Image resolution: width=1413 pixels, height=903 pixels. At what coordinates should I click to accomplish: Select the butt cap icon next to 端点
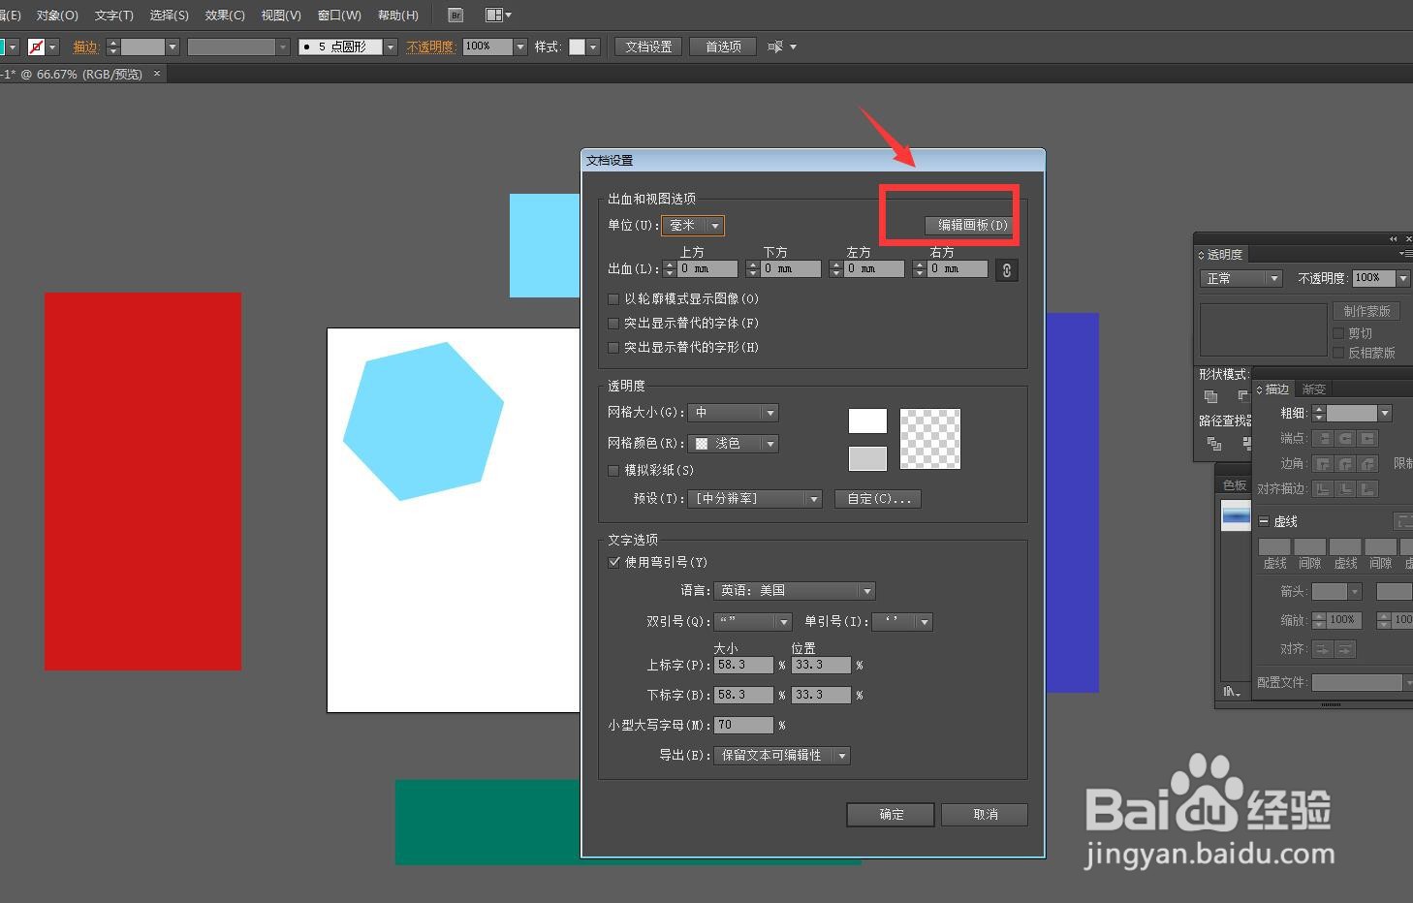(1322, 438)
